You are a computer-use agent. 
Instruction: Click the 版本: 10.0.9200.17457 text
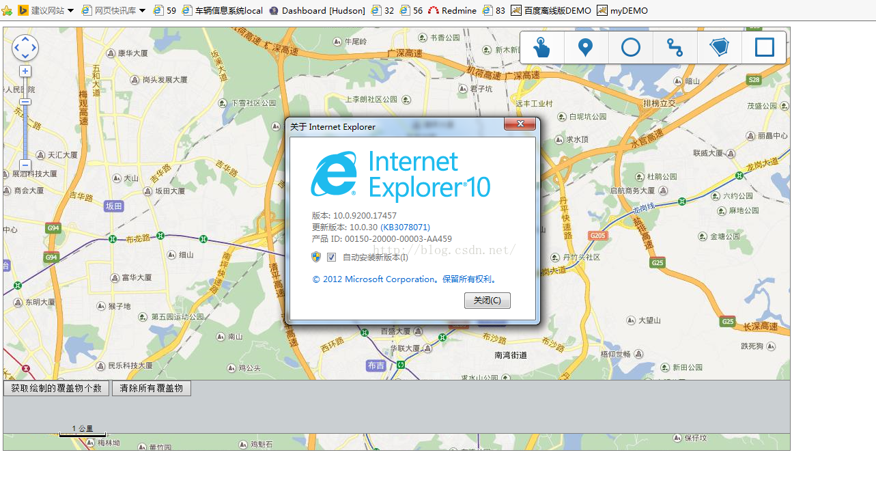pyautogui.click(x=354, y=215)
